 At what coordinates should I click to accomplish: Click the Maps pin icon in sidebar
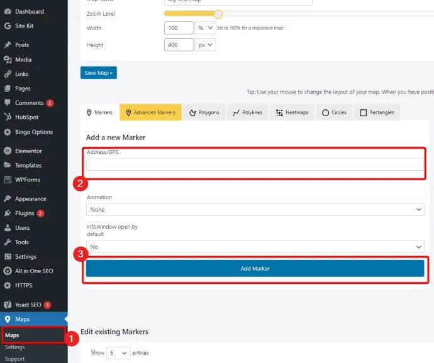coord(8,319)
